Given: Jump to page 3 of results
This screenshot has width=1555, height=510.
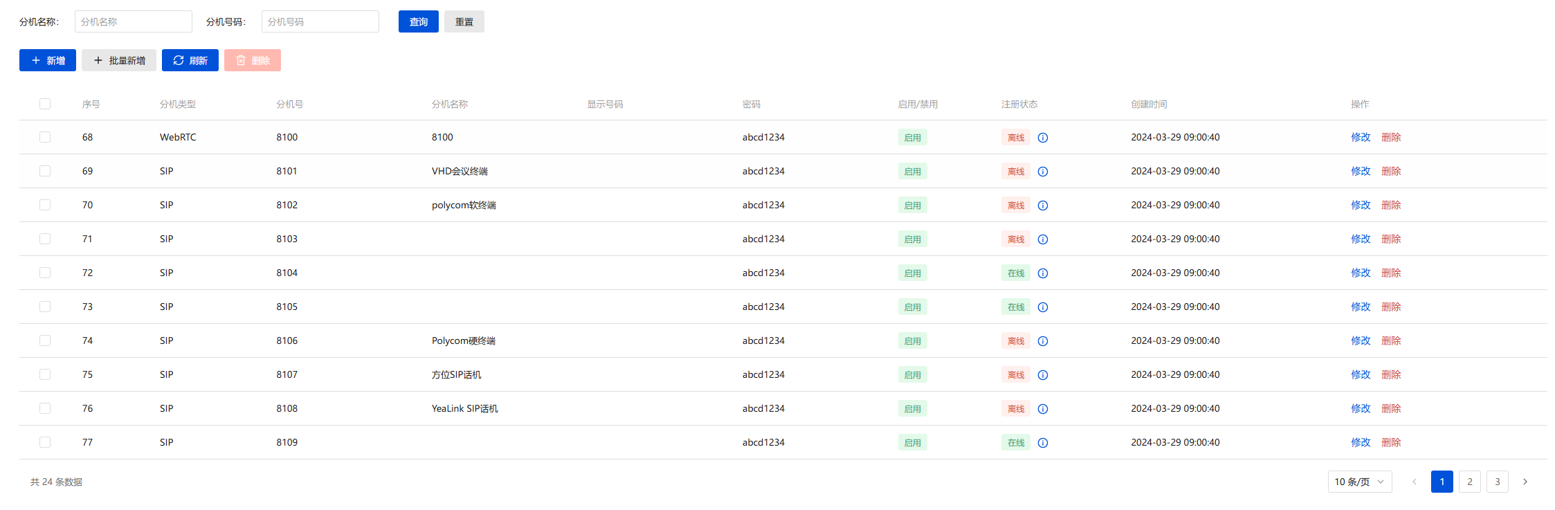Looking at the screenshot, I should (x=1497, y=482).
